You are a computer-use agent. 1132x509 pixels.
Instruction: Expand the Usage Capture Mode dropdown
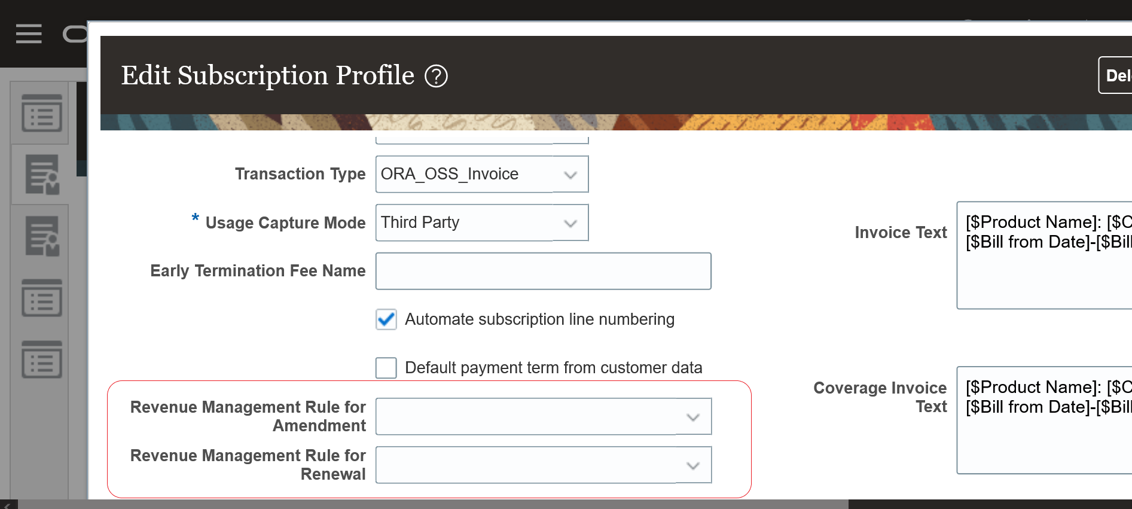point(570,223)
